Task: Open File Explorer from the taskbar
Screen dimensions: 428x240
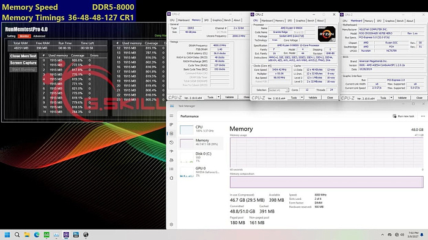Action: (x=27, y=235)
